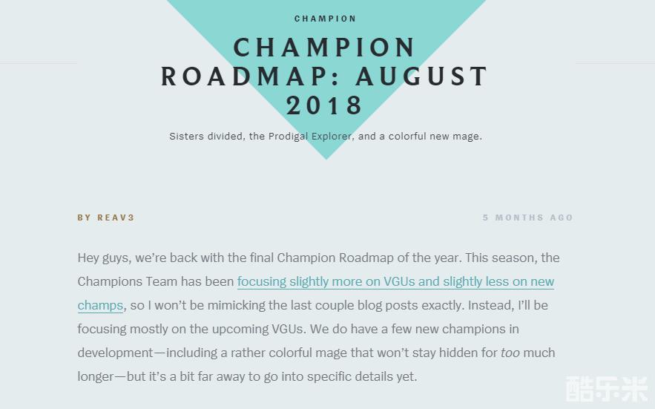Click 'Champions Team' in the intro paragraph
The image size is (655, 409).
(128, 281)
